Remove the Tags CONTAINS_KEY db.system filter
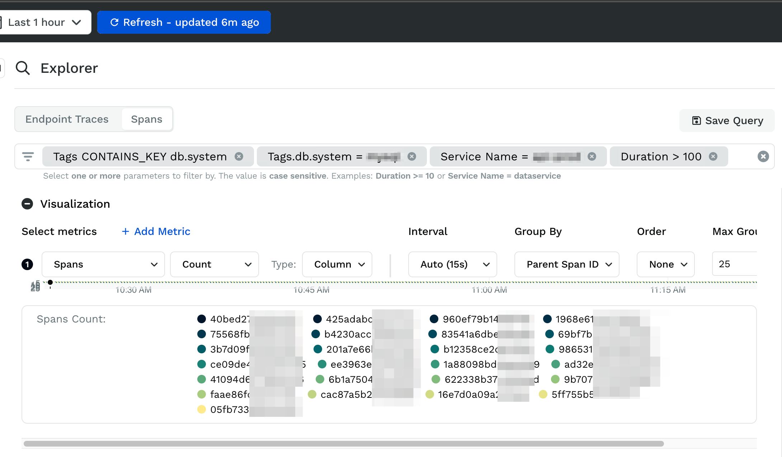The image size is (782, 457). click(x=240, y=156)
